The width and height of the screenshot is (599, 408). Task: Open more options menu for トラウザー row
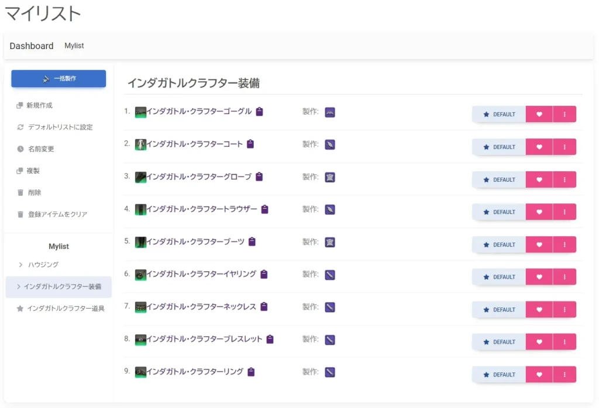(564, 212)
